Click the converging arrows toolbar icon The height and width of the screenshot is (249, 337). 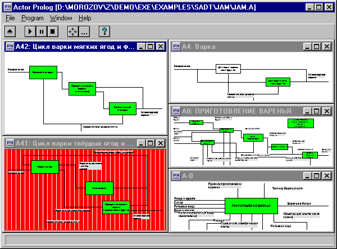[x=73, y=31]
